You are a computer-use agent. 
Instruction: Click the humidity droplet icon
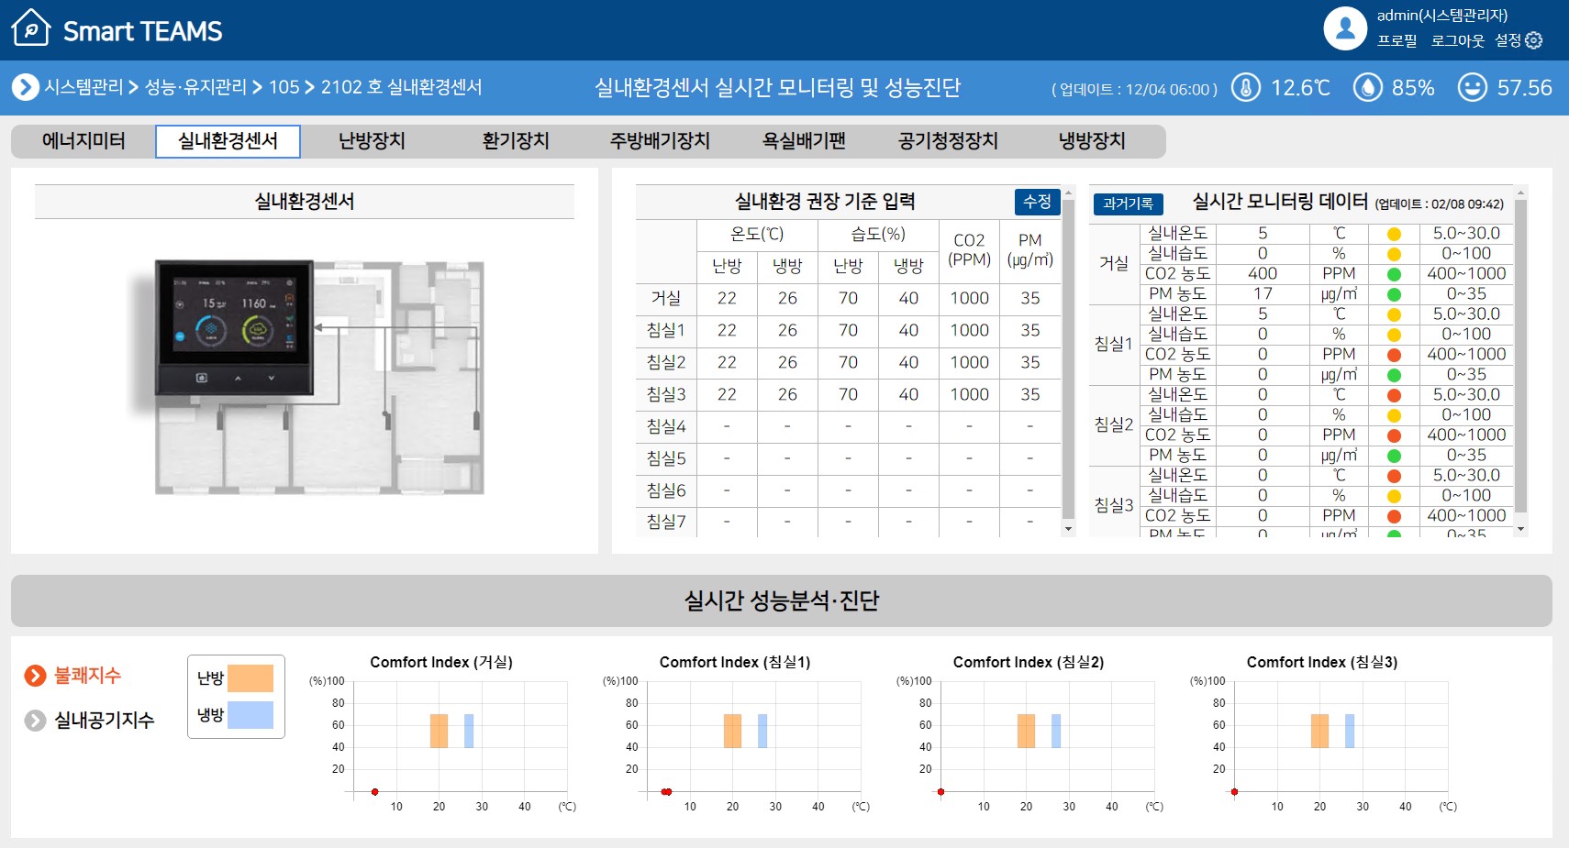point(1367,87)
